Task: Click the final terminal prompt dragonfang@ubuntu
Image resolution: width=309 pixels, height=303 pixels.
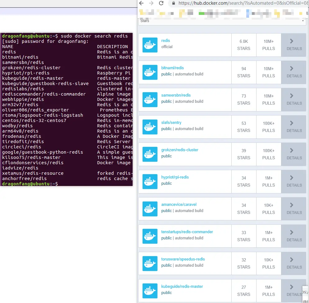Action: point(30,184)
